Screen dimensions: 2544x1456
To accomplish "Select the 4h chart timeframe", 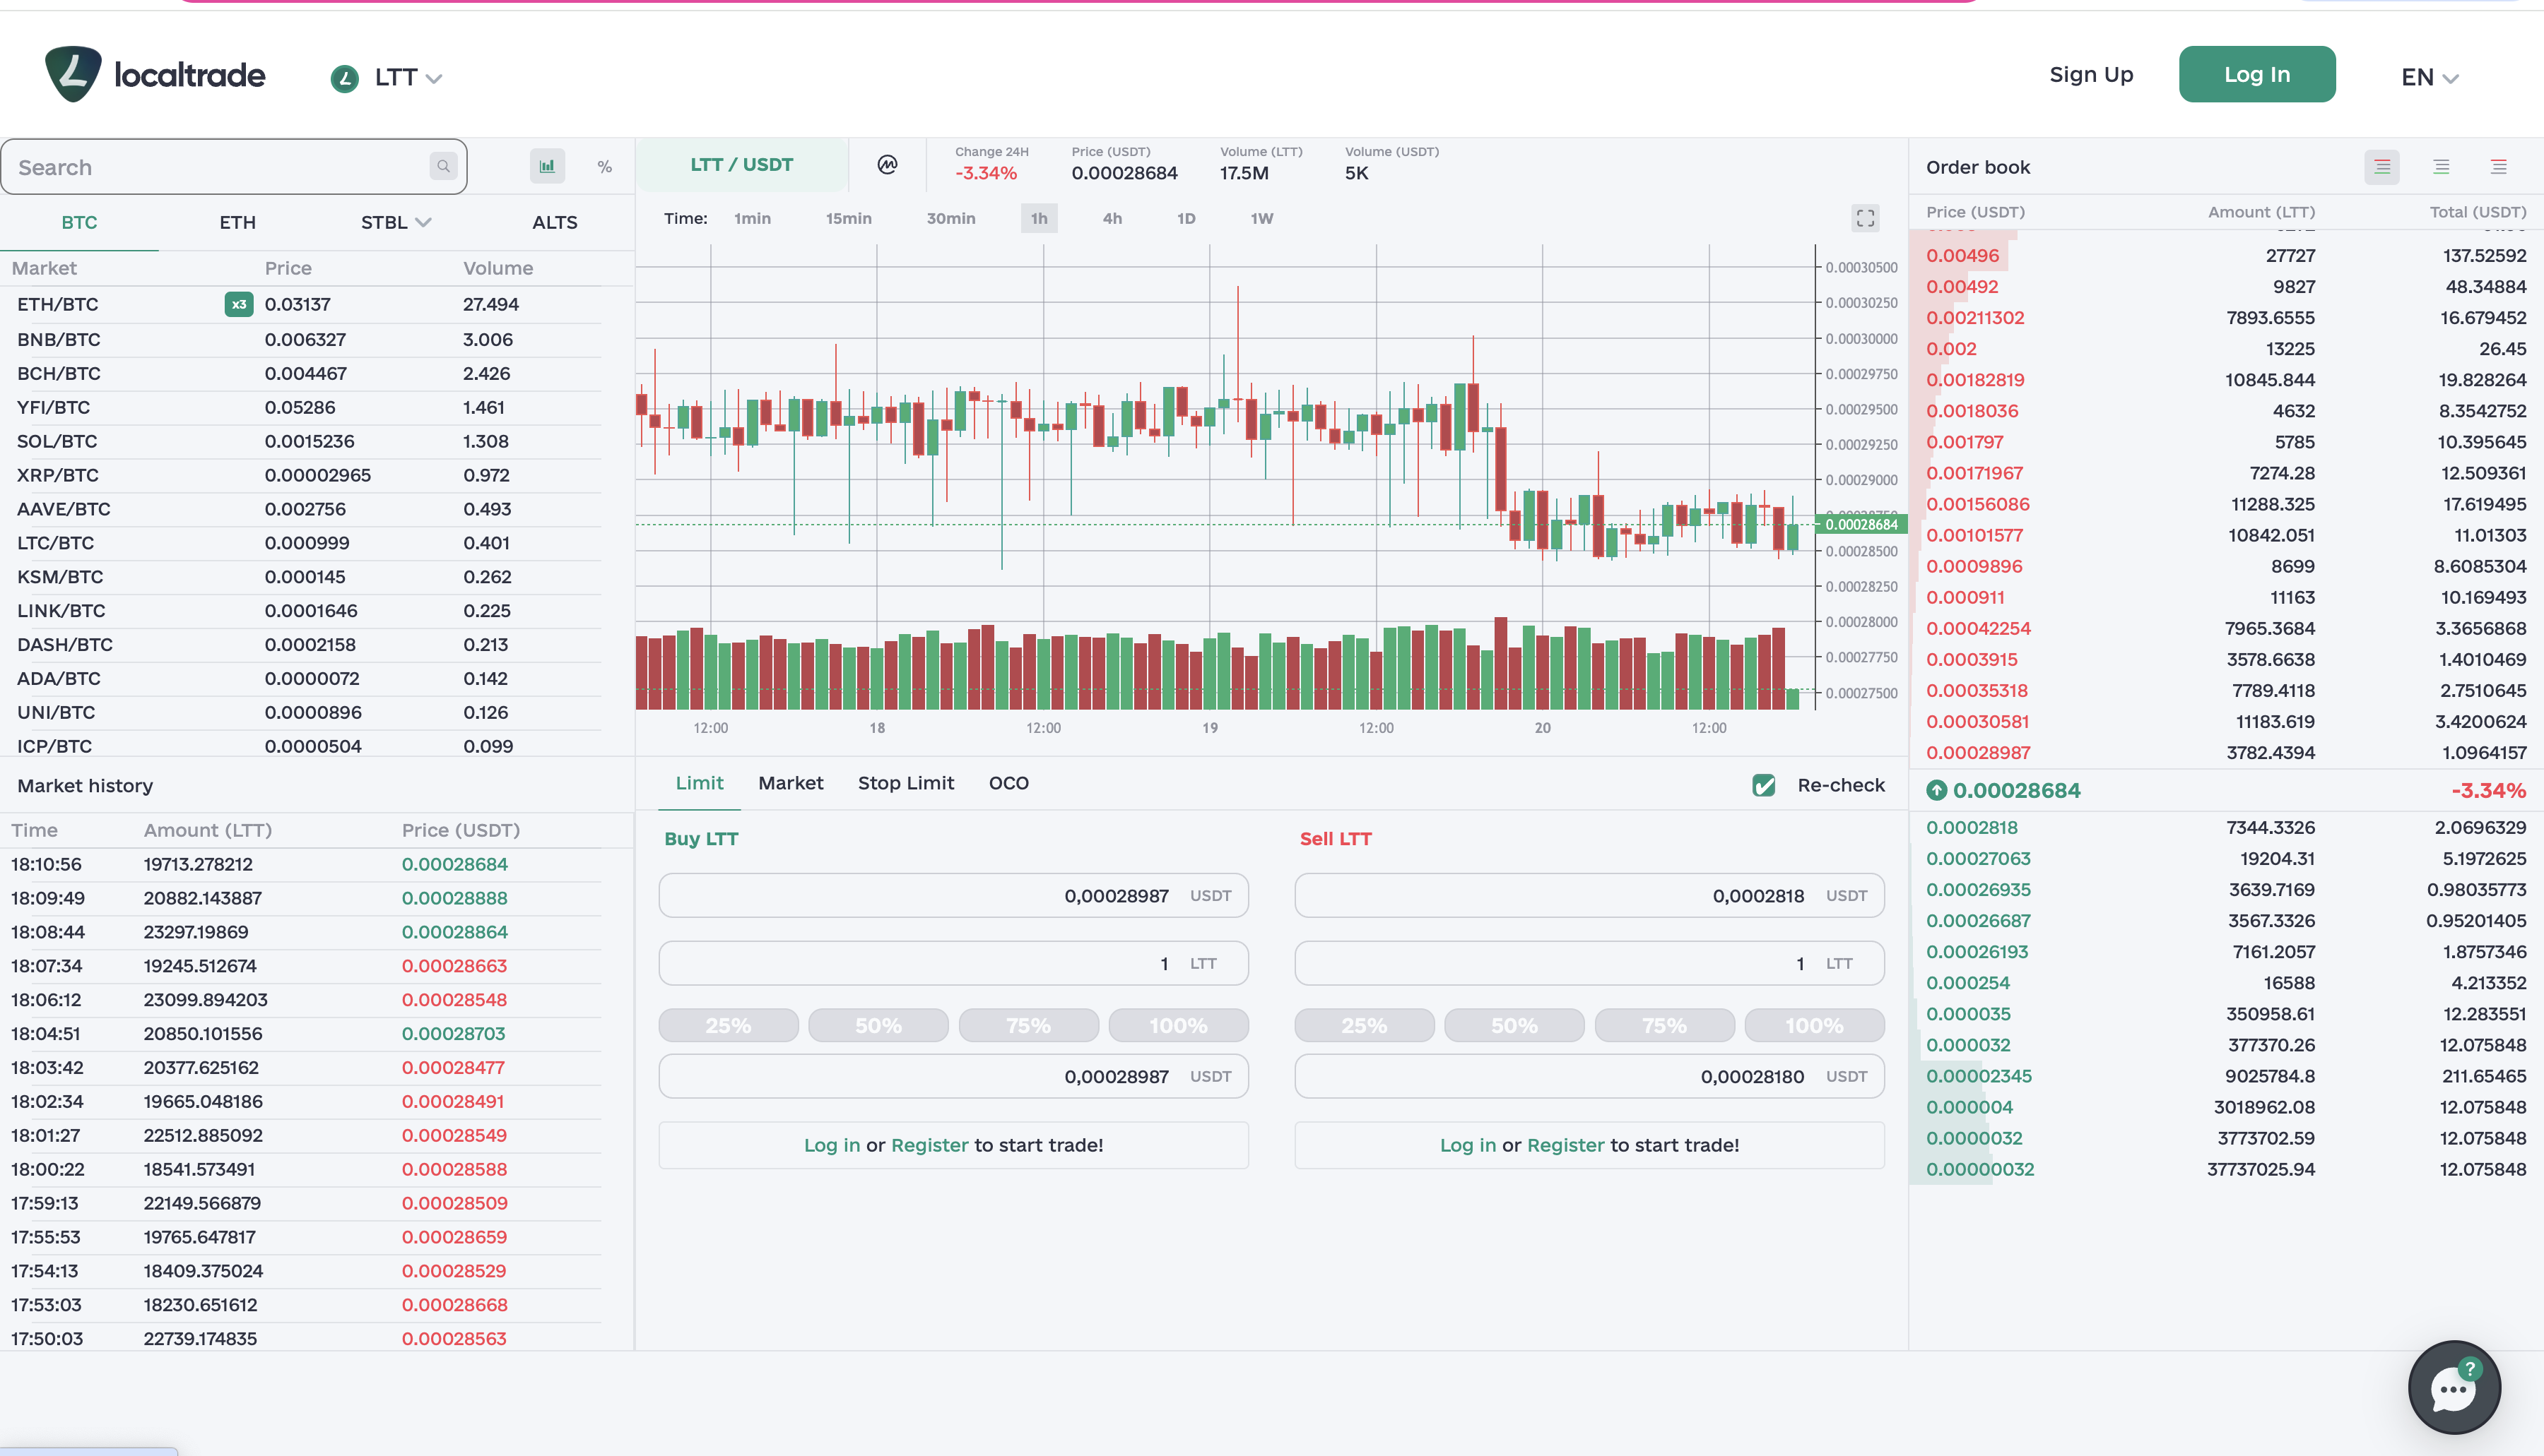I will [x=1112, y=218].
